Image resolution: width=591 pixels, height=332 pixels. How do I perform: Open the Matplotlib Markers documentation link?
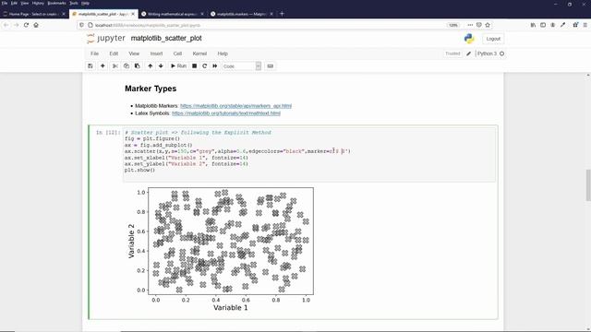(236, 106)
